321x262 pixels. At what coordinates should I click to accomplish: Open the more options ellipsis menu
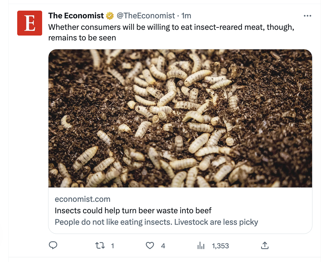(x=307, y=16)
